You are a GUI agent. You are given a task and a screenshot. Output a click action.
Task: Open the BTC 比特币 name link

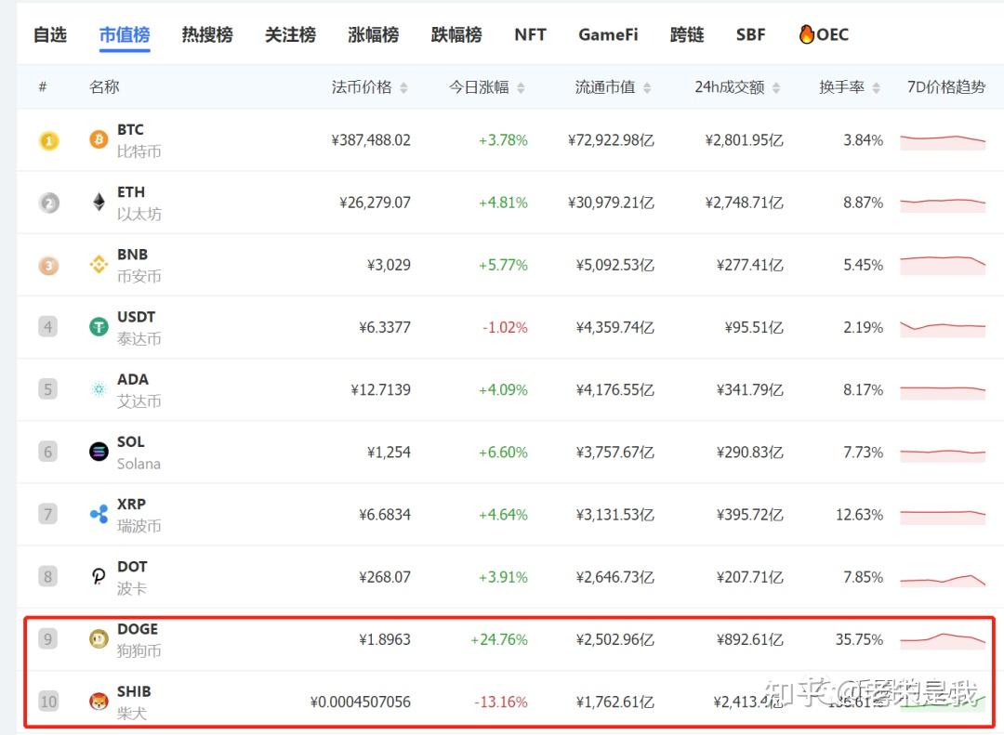139,140
